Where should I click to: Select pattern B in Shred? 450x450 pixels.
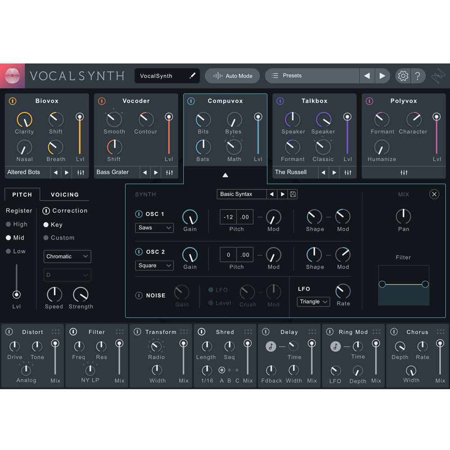pyautogui.click(x=229, y=370)
